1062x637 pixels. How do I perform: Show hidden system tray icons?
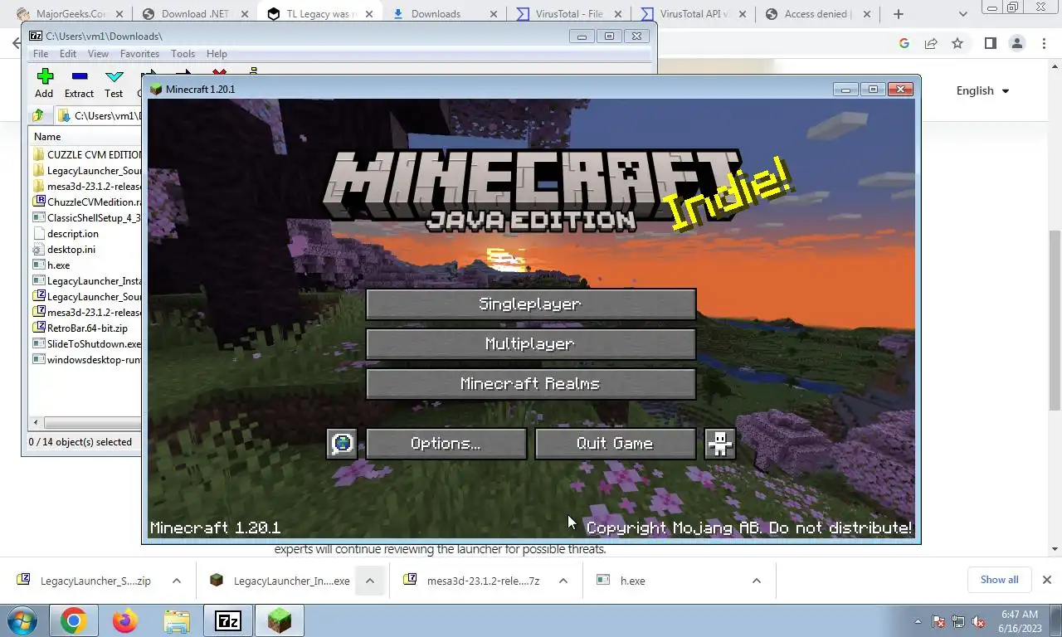point(918,621)
